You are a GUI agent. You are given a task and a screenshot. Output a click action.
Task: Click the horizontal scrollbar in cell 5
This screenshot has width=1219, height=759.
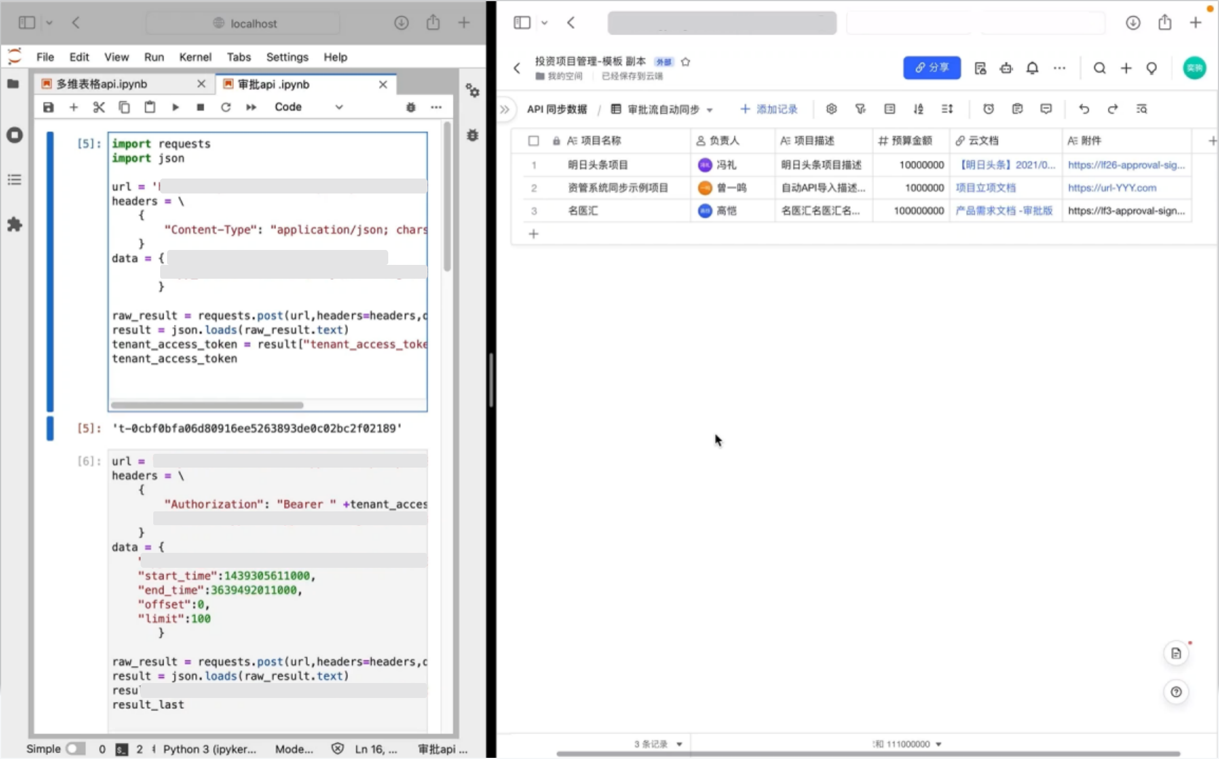click(207, 405)
